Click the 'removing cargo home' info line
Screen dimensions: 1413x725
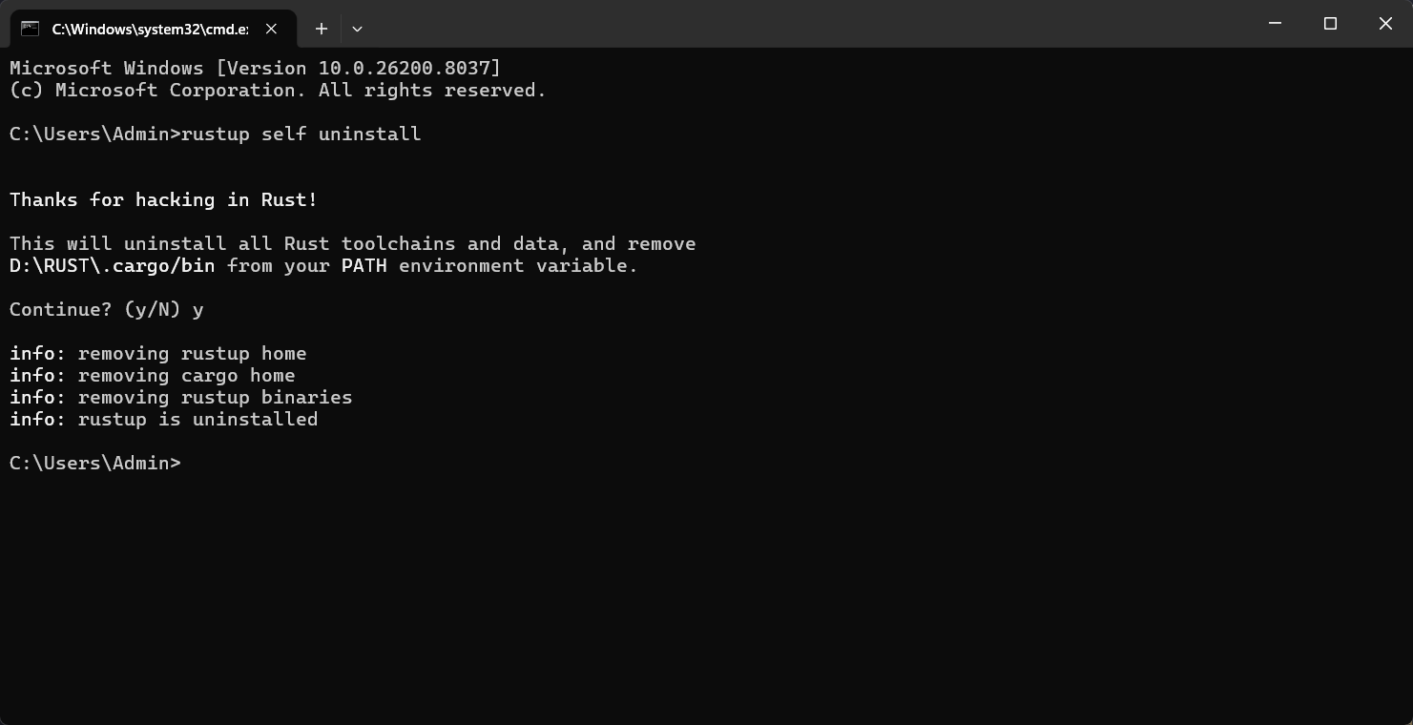pos(186,376)
